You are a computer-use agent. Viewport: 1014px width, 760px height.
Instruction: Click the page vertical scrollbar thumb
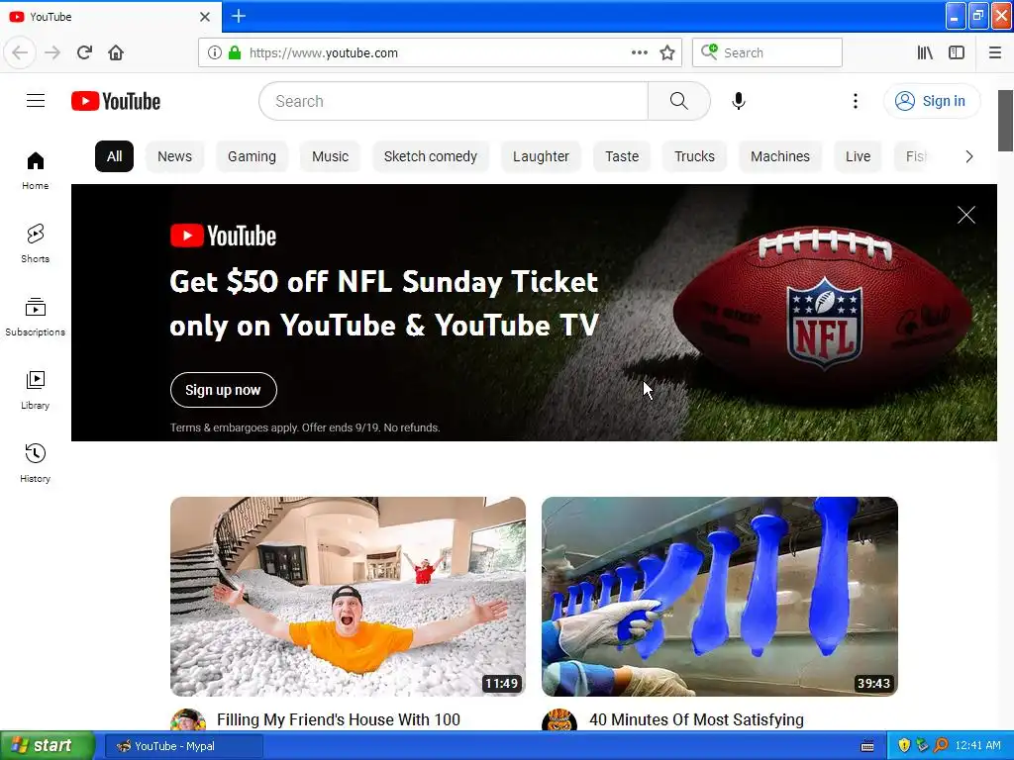pyautogui.click(x=1006, y=121)
